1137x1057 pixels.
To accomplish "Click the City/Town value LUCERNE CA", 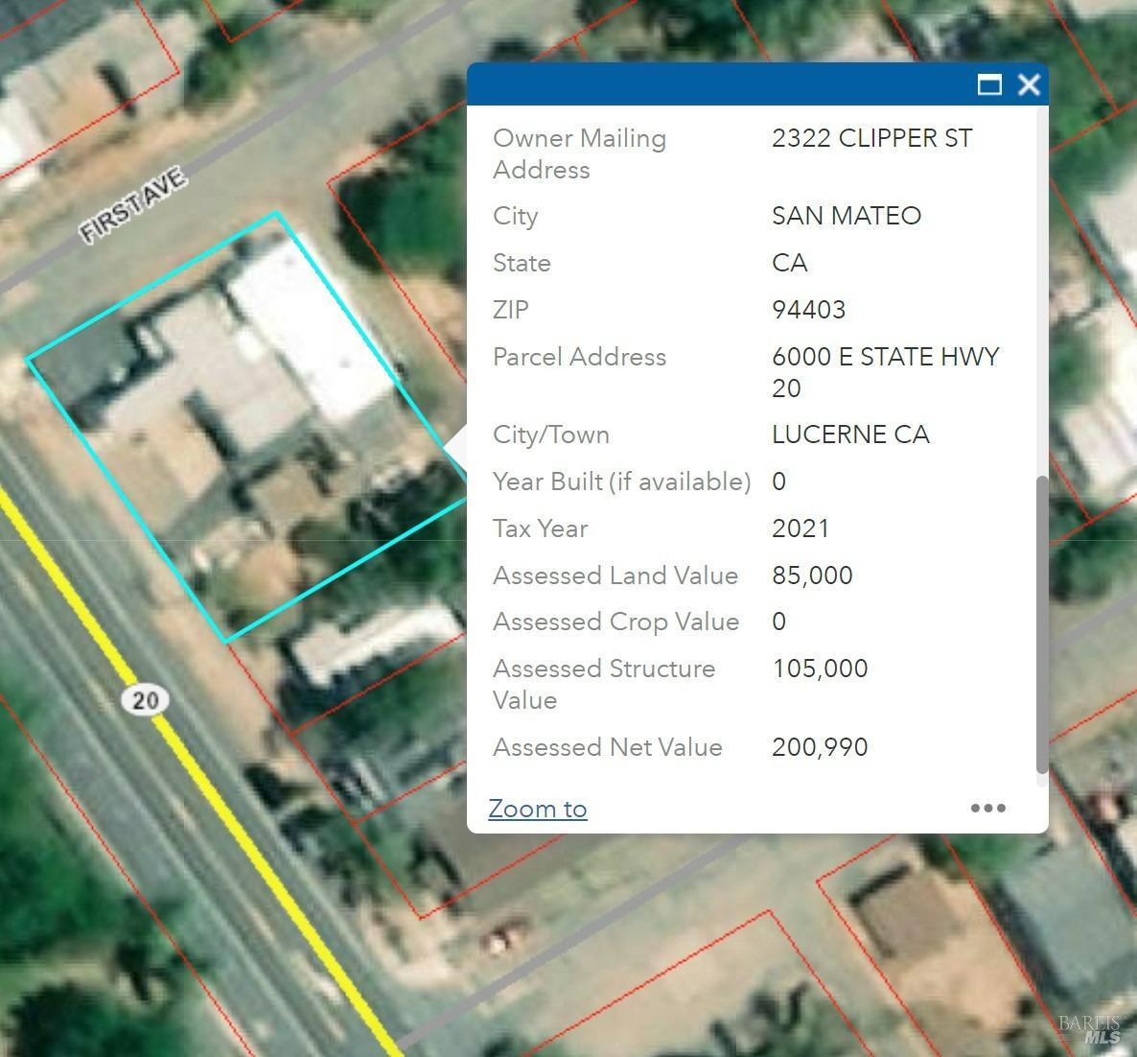I will pos(850,435).
